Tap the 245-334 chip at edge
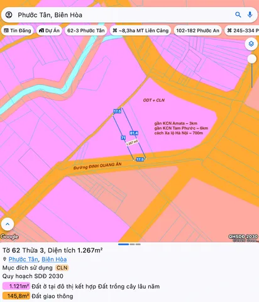 point(242,31)
